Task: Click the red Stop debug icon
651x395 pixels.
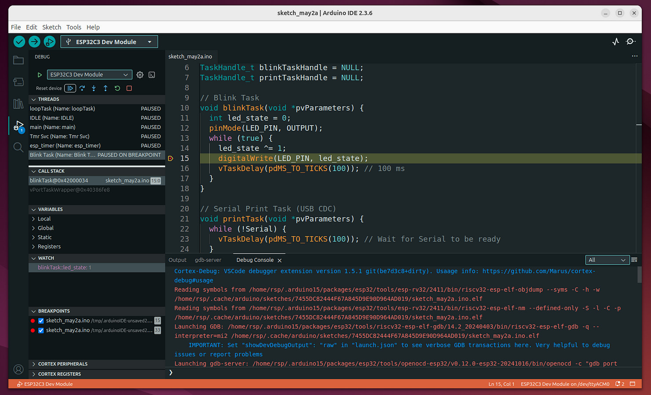Action: click(x=129, y=88)
